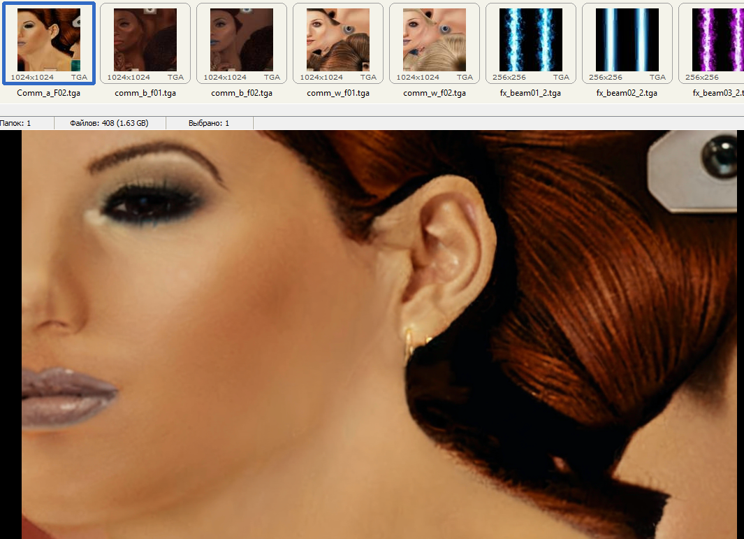
Task: Click the 256x256 size label on fx_beam02_2 thumbnail
Action: pos(606,77)
